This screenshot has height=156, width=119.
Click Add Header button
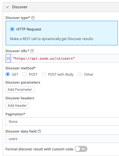[17, 105]
